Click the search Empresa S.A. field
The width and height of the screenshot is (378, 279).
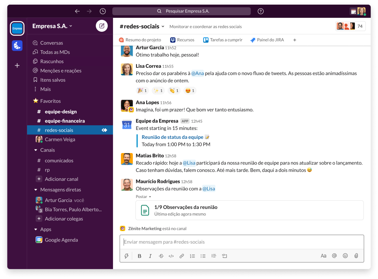182,11
